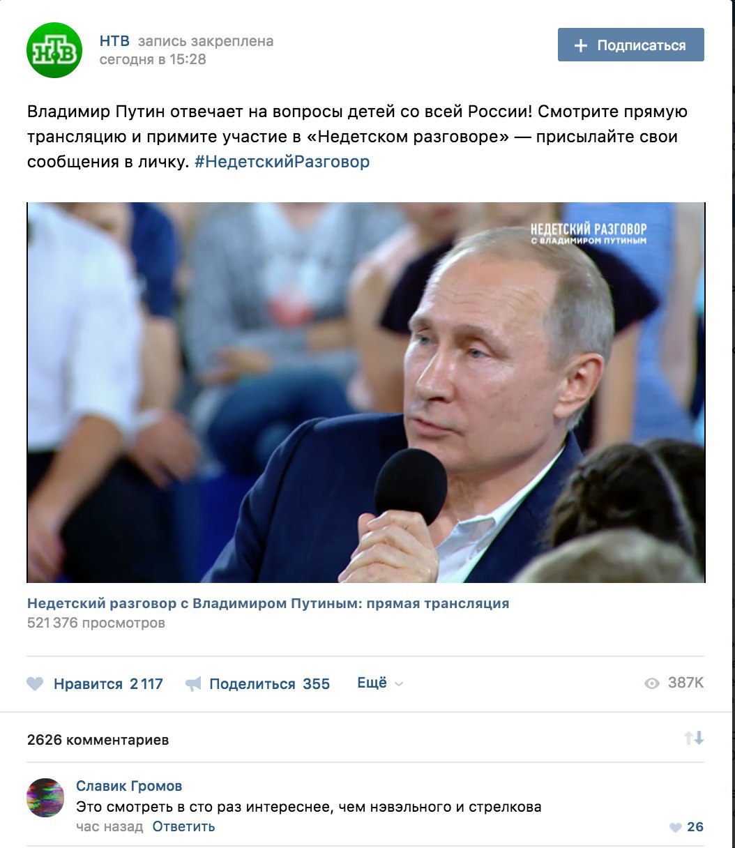Screen dimensions: 735x848
Task: Play the Putin live broadcast video
Action: tap(366, 393)
